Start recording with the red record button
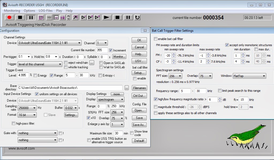This screenshot has width=274, height=160. coord(9,17)
